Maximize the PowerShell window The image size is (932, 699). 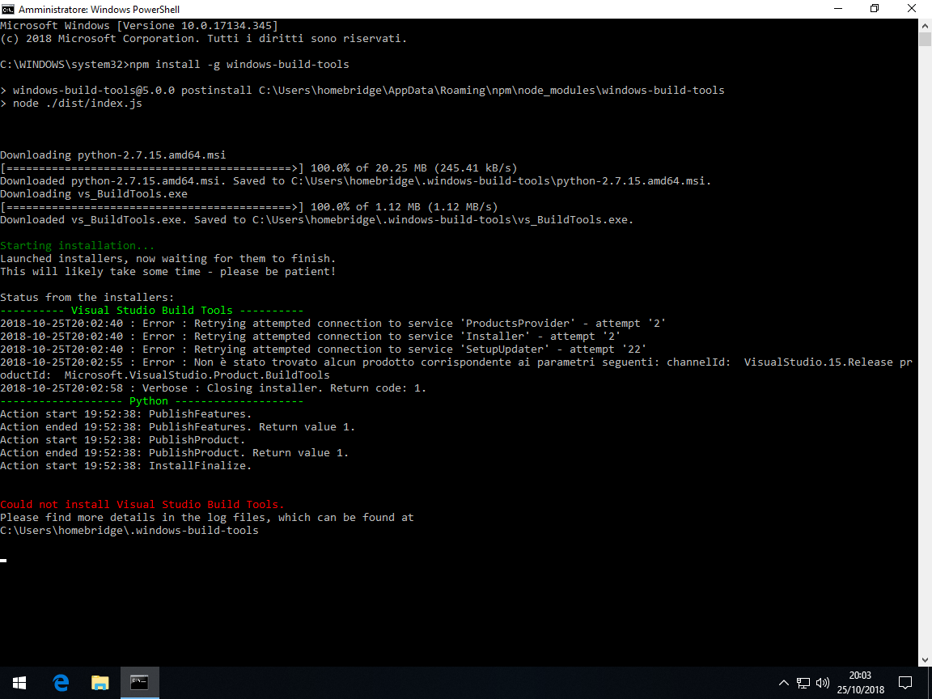tap(875, 9)
